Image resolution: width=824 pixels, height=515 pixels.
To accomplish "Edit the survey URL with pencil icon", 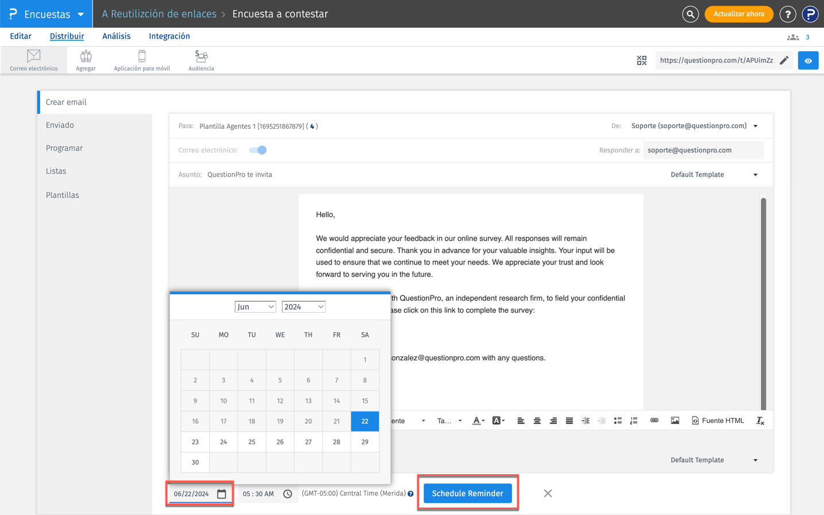I will coord(784,60).
